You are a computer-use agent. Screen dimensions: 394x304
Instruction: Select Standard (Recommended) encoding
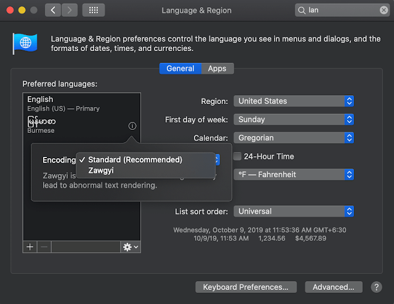pyautogui.click(x=135, y=159)
